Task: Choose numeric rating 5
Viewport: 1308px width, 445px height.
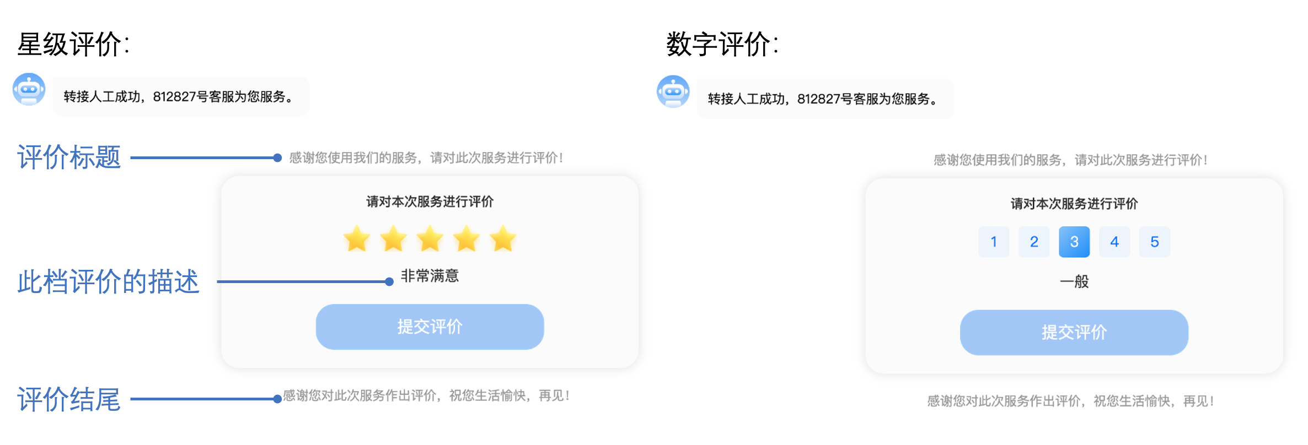Action: tap(1155, 242)
